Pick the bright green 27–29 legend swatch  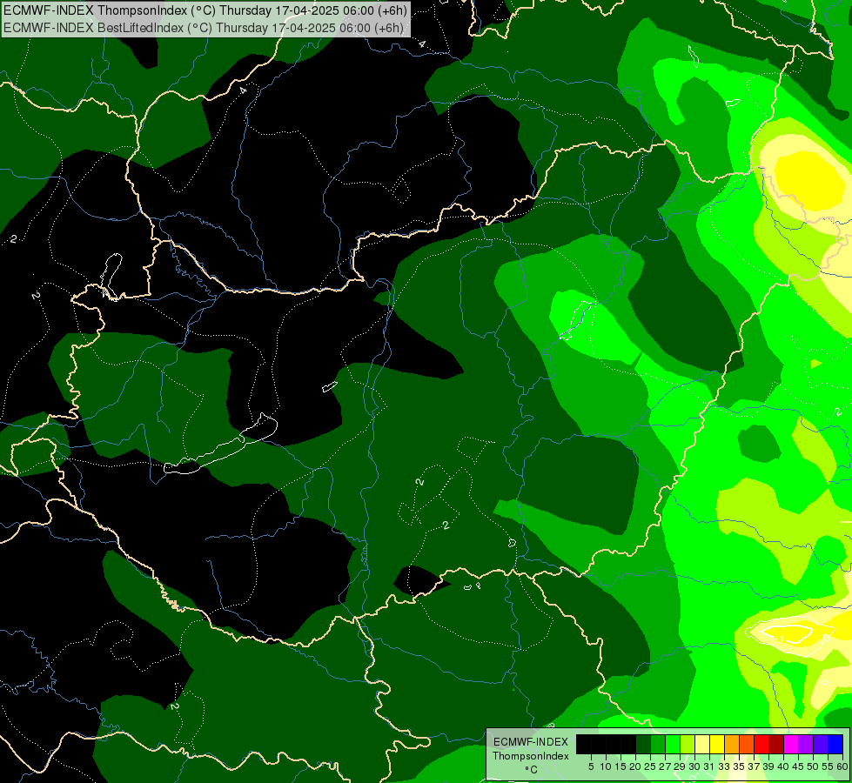[673, 744]
